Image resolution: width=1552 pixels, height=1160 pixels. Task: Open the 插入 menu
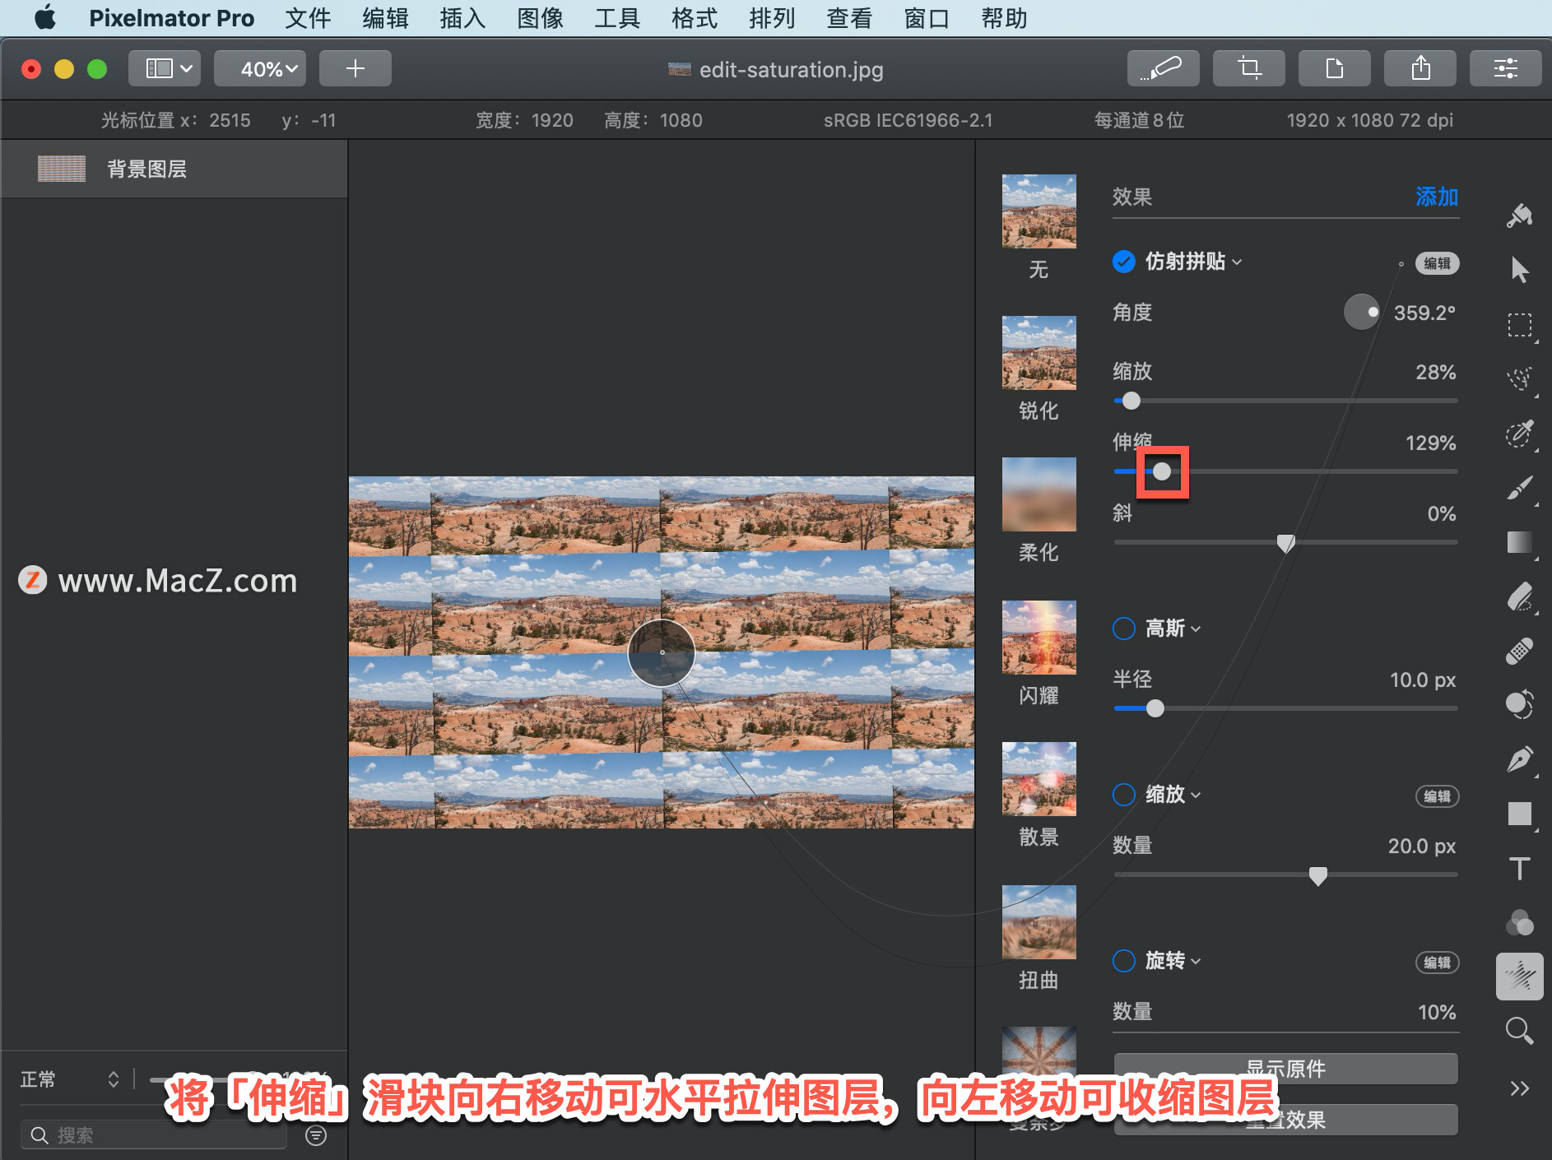click(x=462, y=18)
